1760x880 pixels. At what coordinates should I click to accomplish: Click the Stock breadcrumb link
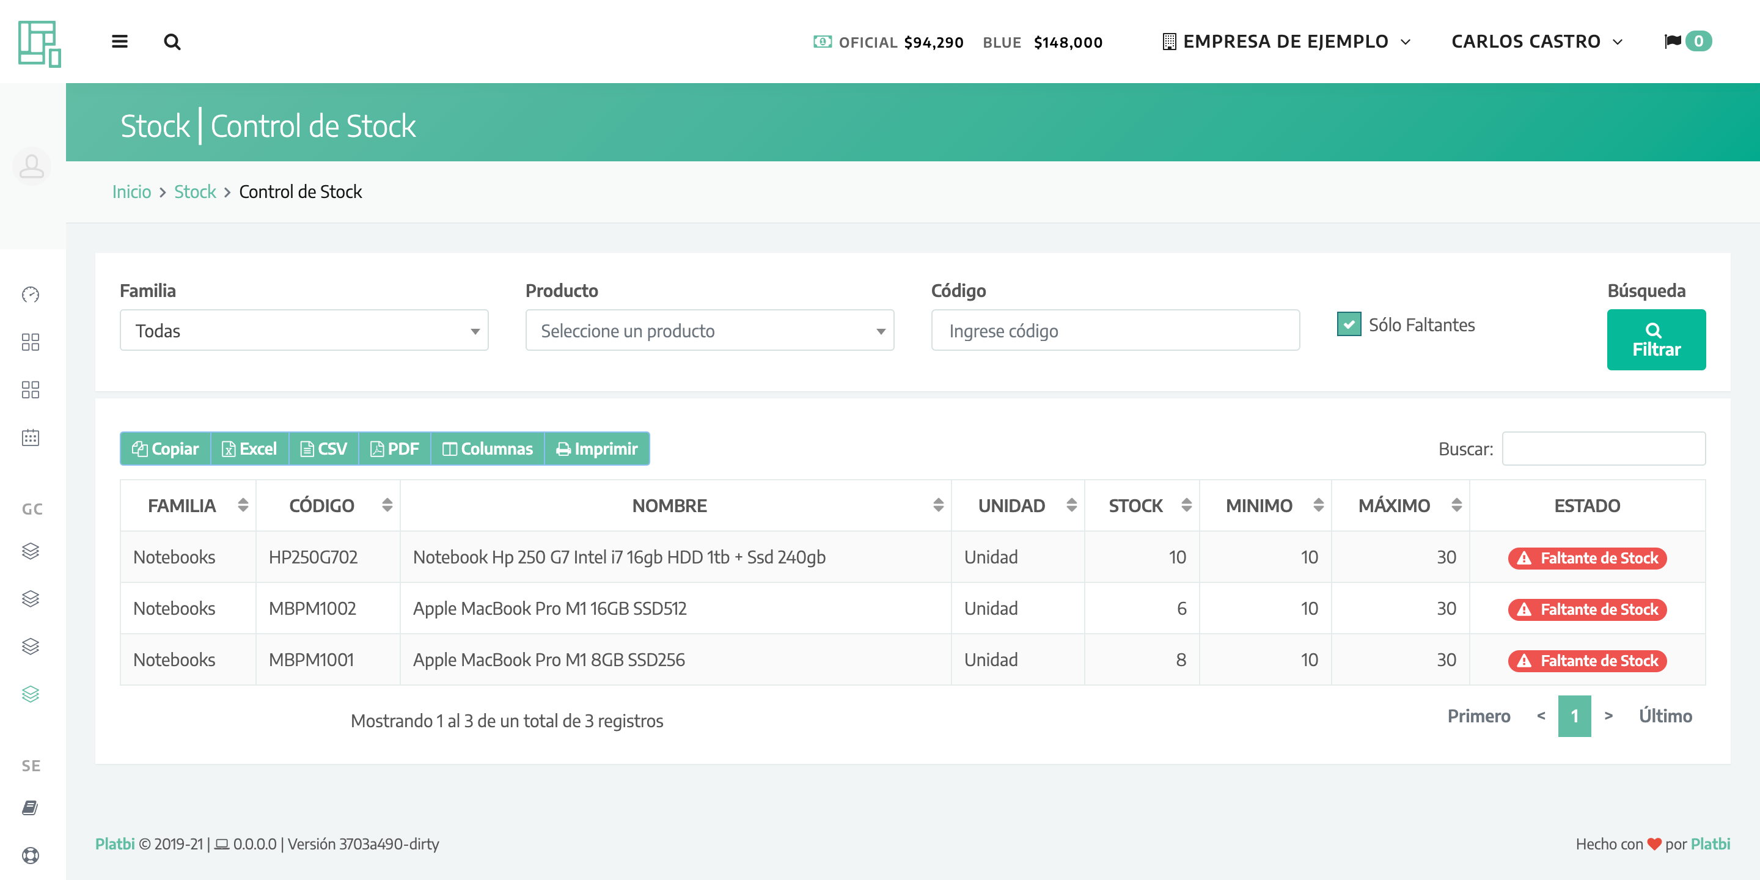point(195,192)
